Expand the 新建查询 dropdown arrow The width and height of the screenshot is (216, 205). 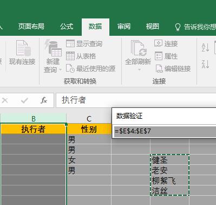click(x=61, y=70)
